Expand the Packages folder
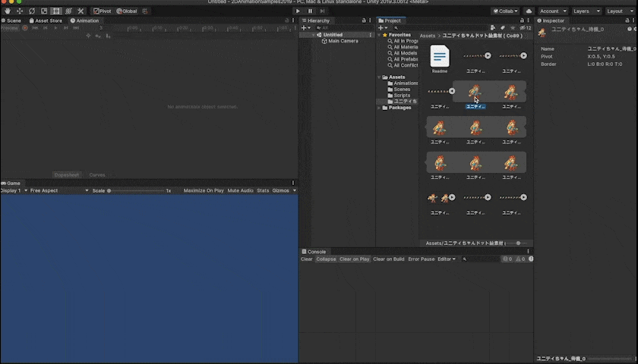 [379, 108]
